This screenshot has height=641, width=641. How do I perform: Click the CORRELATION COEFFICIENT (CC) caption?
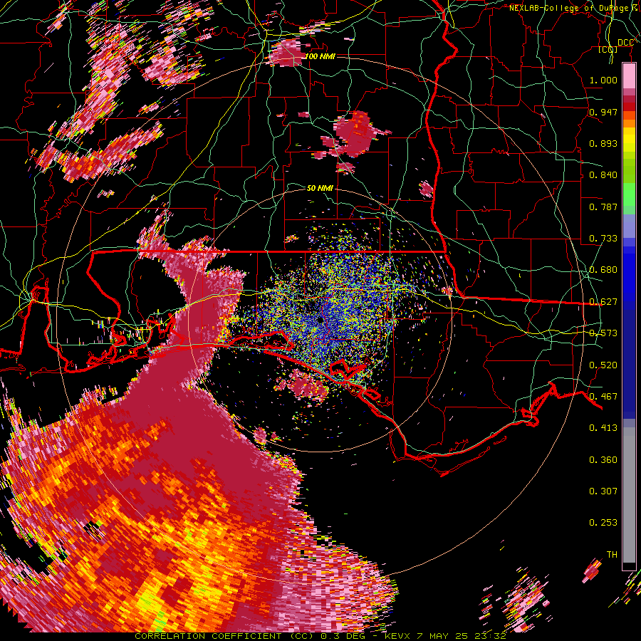pos(224,636)
